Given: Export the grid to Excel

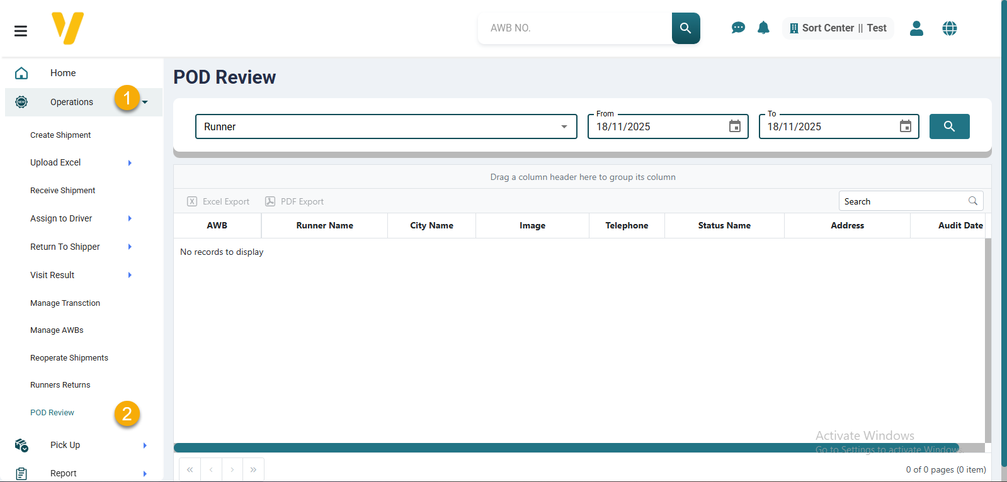Looking at the screenshot, I should (x=219, y=201).
